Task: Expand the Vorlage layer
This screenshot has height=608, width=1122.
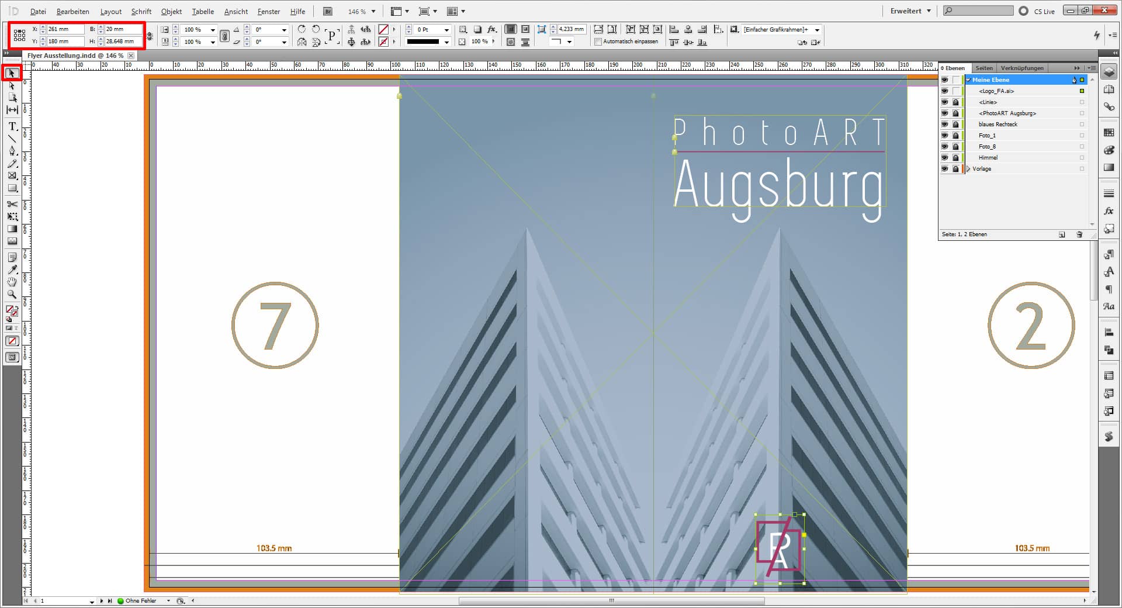Action: pyautogui.click(x=968, y=169)
